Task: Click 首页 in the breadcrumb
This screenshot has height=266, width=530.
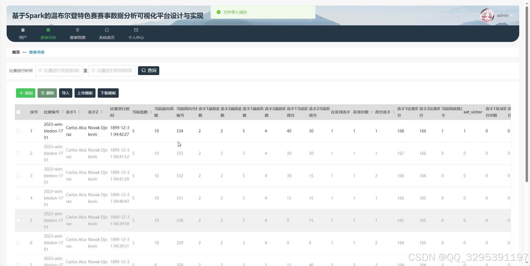Action: coord(16,52)
